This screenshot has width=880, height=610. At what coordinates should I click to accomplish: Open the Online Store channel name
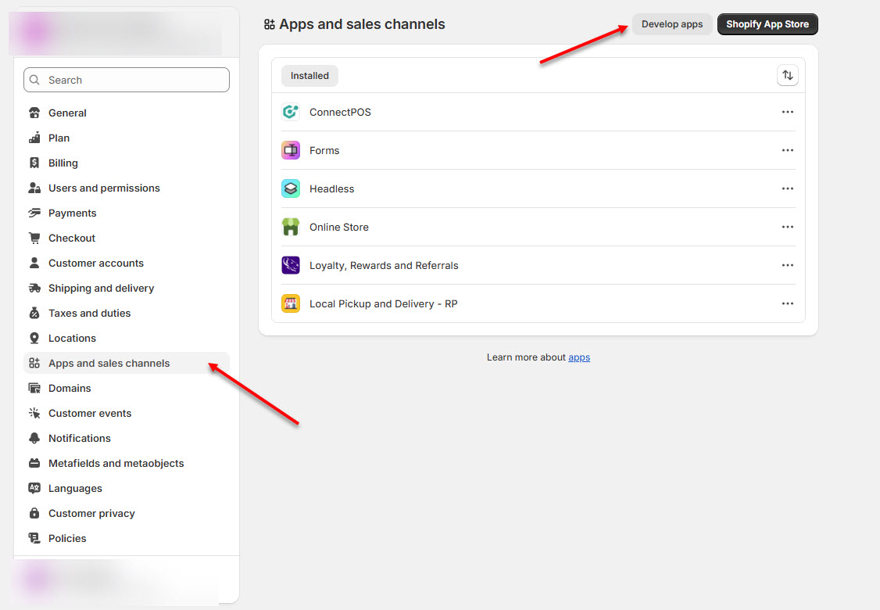click(x=339, y=227)
